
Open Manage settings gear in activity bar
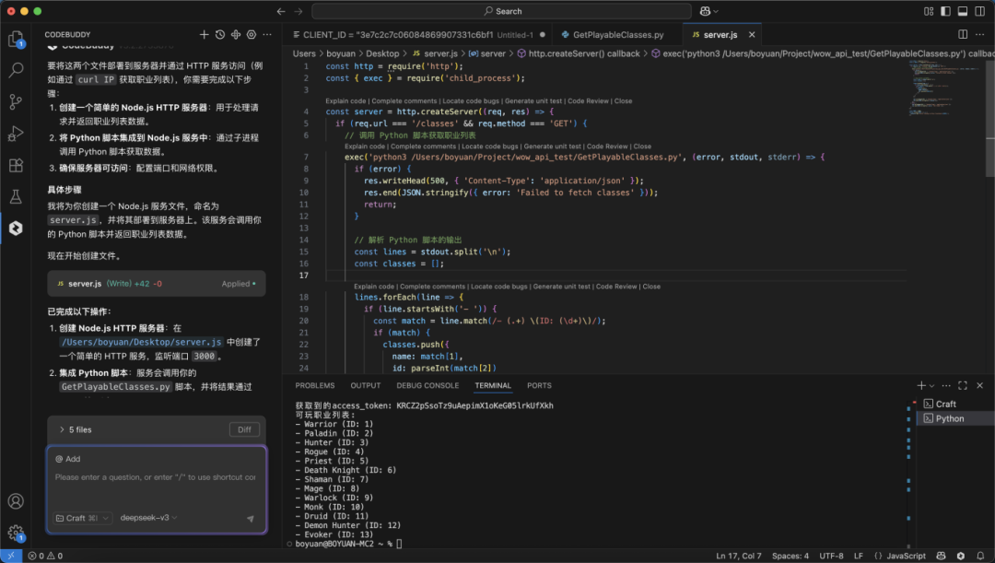16,533
